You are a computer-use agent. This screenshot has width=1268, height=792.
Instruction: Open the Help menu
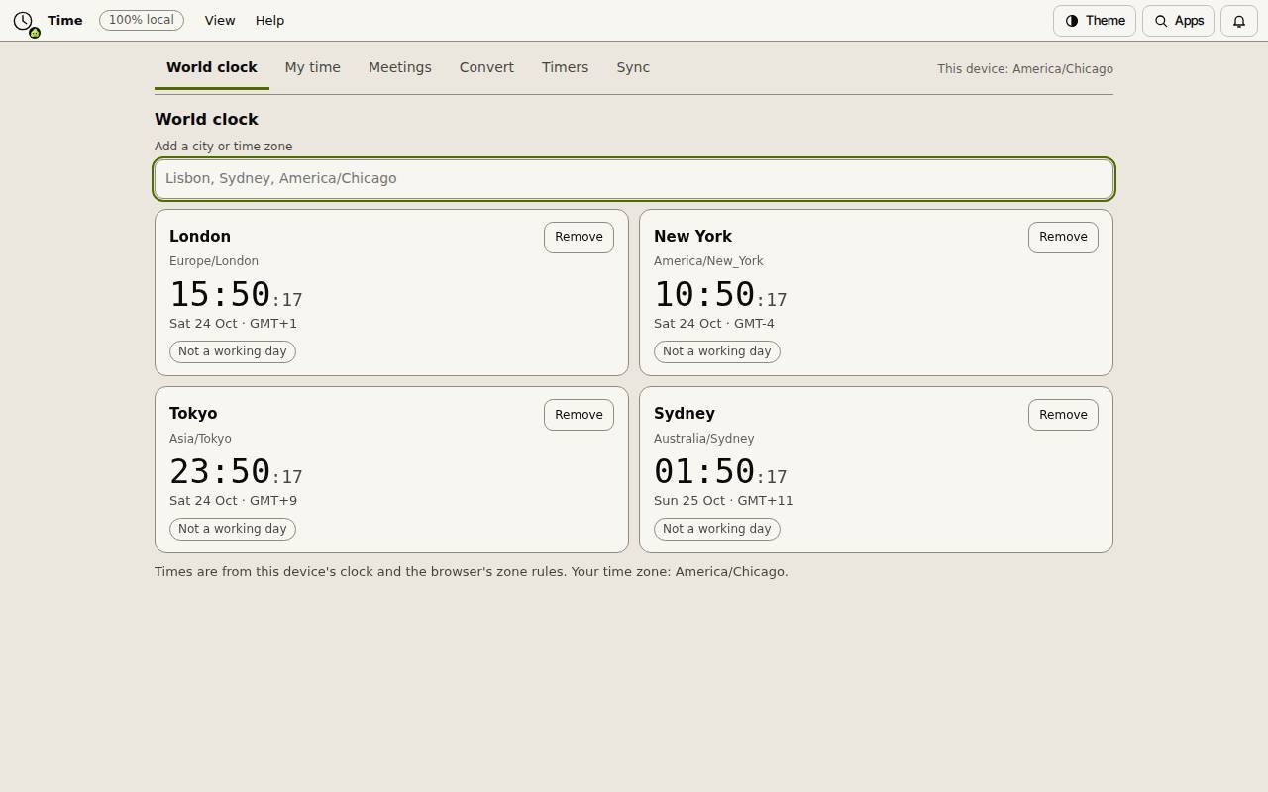(x=269, y=21)
